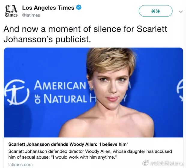Click the museum figure logo on backdrop

17,92
